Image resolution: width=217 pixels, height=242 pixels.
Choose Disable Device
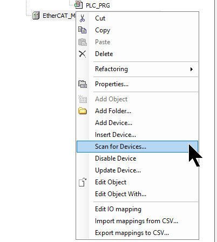(x=138, y=158)
